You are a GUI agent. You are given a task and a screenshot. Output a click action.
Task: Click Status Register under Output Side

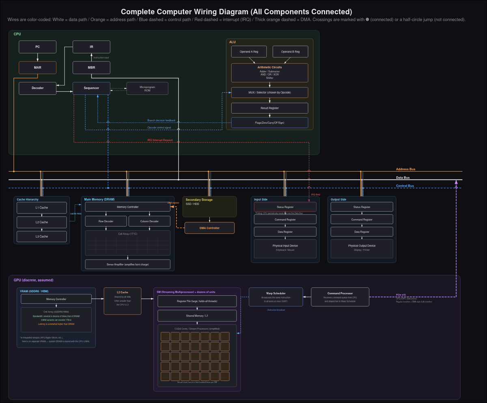362,207
